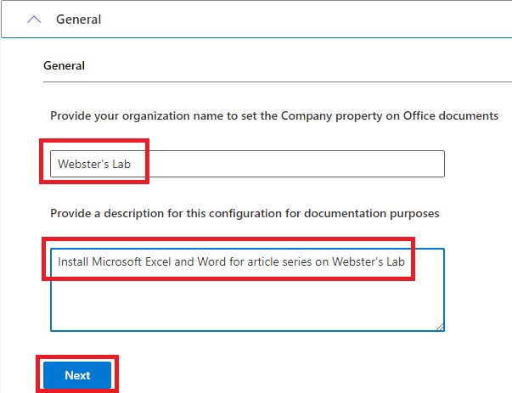Click the description prompt label
Screen dimensions: 512x393
click(x=245, y=212)
